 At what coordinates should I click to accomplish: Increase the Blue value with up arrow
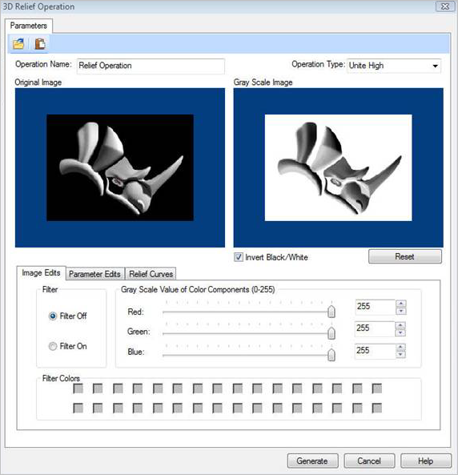(400, 348)
